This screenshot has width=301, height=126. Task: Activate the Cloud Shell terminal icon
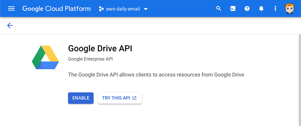[x=233, y=9]
